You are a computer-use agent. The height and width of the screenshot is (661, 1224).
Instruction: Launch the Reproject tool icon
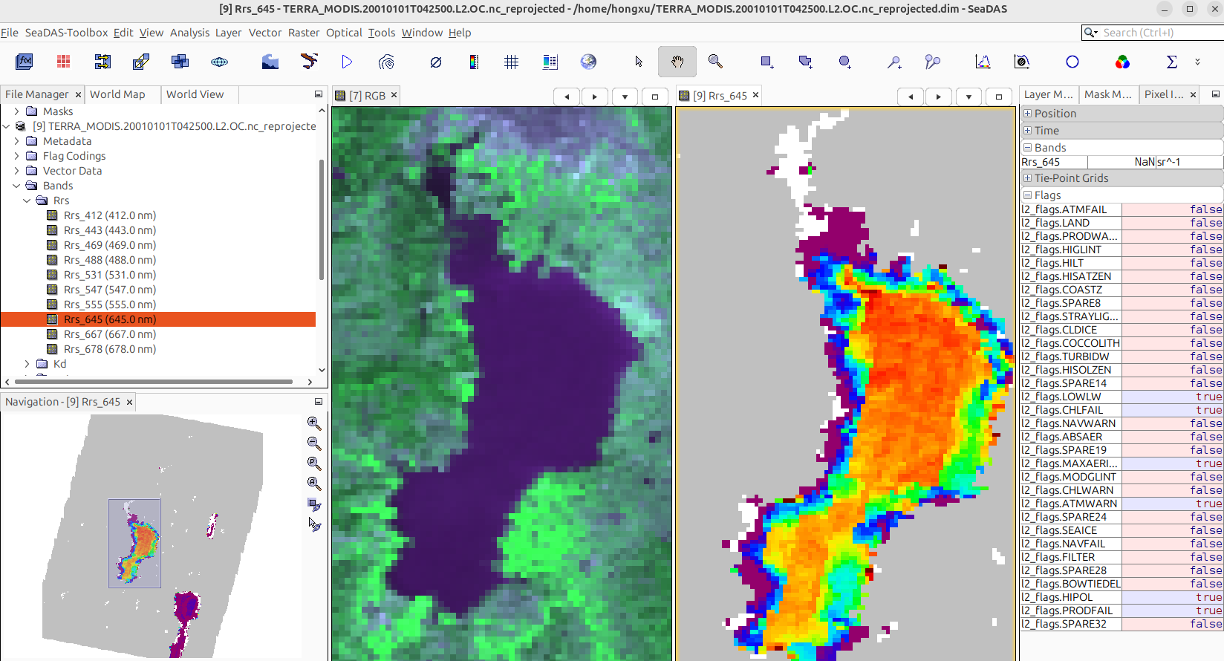141,62
